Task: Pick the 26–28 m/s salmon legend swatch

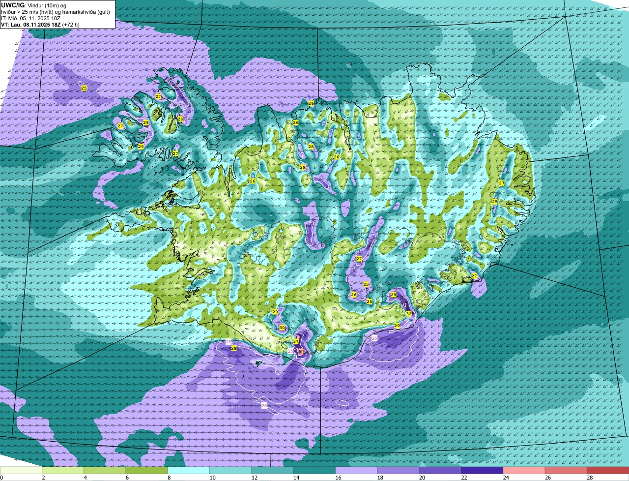Action: pos(566,471)
